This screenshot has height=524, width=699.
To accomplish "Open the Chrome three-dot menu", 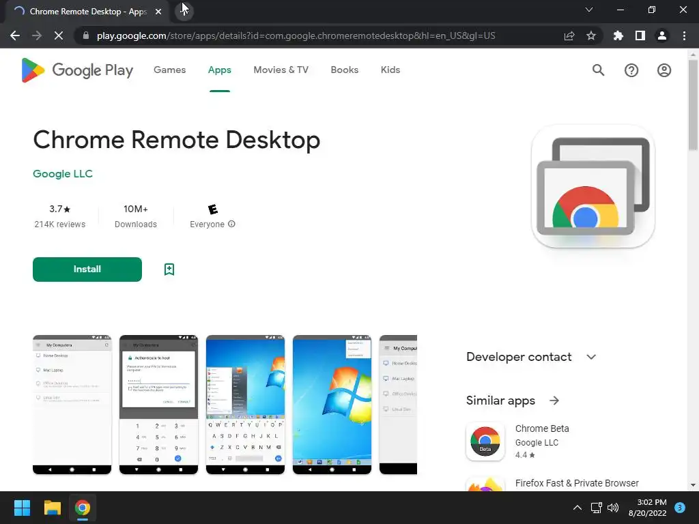I will click(x=684, y=35).
